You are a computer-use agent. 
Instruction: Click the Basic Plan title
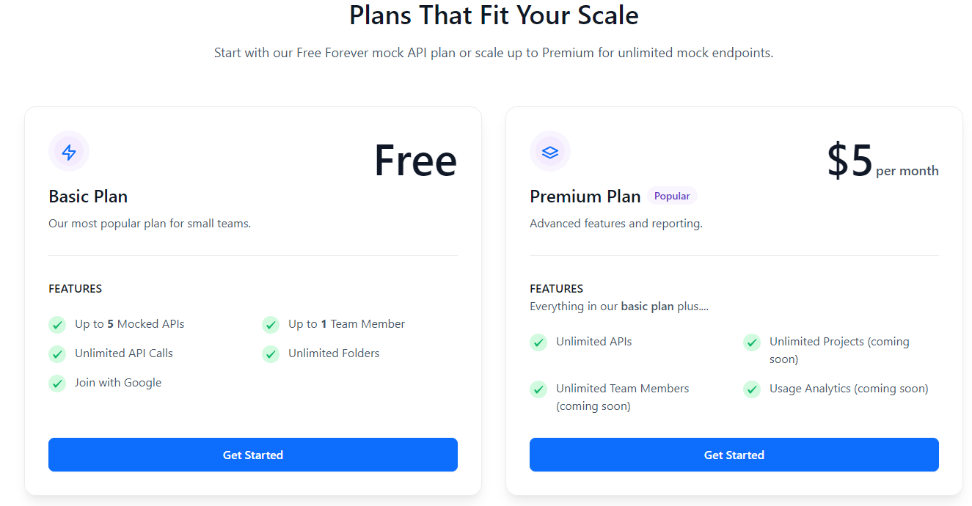[x=88, y=197]
